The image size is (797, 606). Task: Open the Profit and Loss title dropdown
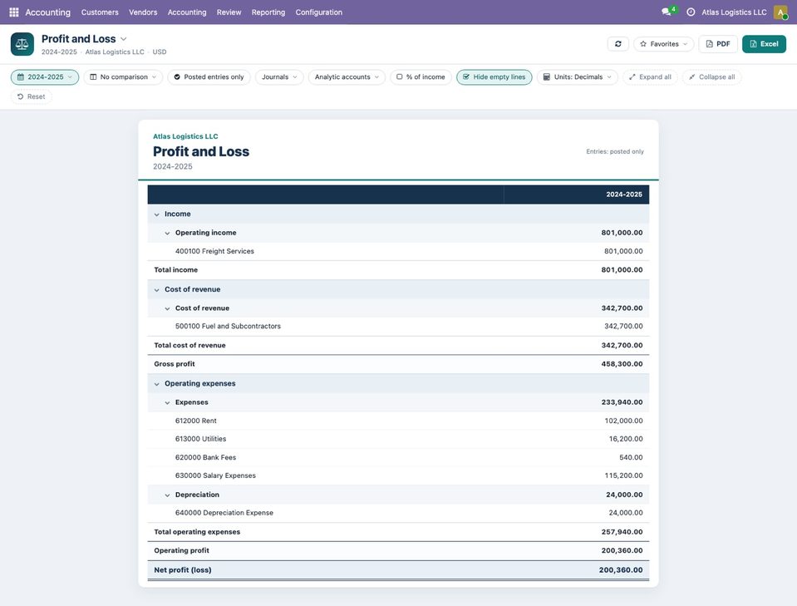point(124,39)
